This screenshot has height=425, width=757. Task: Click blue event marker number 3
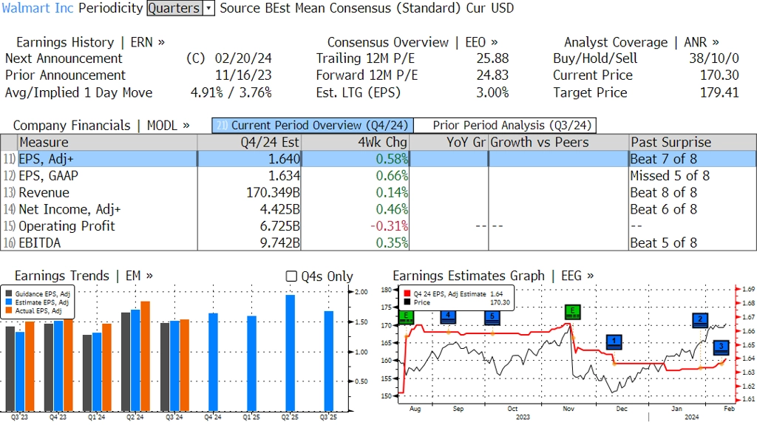(721, 347)
